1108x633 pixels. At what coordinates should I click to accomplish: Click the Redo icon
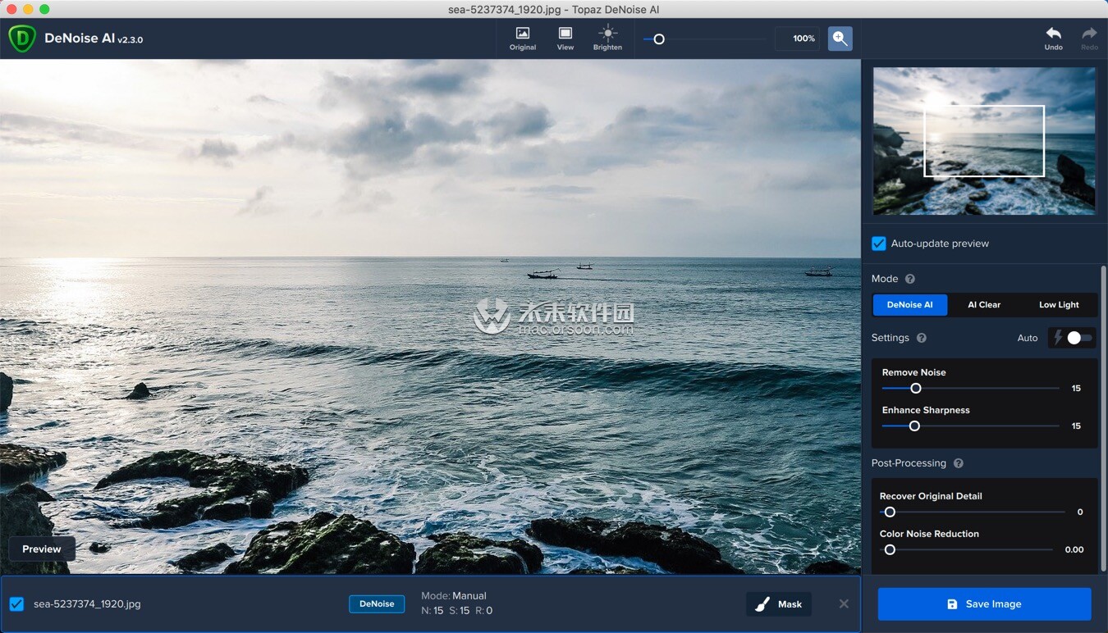click(x=1089, y=35)
